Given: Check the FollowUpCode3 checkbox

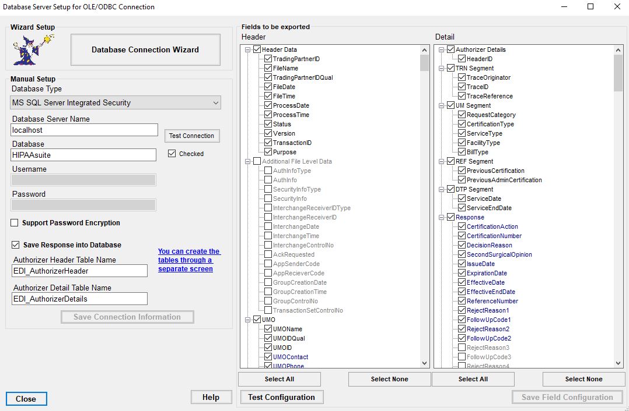Looking at the screenshot, I should [462, 357].
